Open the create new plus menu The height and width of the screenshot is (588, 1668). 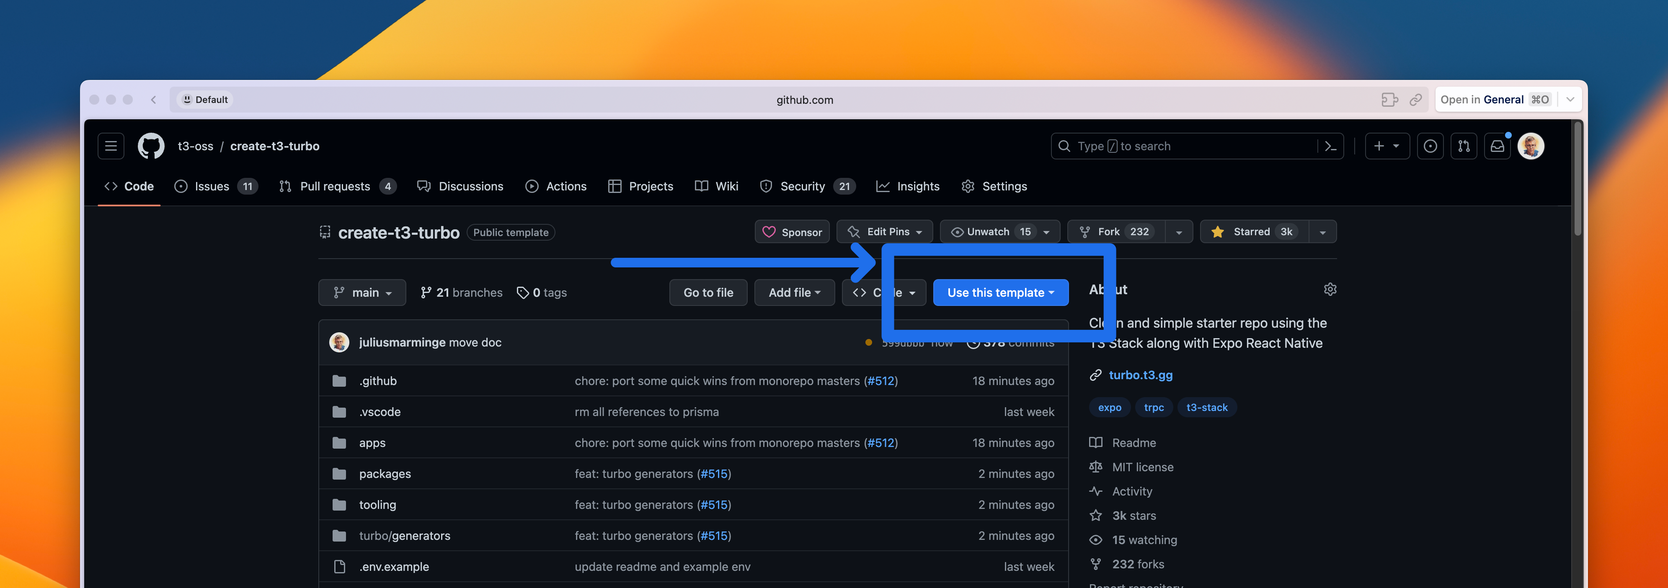click(1387, 146)
